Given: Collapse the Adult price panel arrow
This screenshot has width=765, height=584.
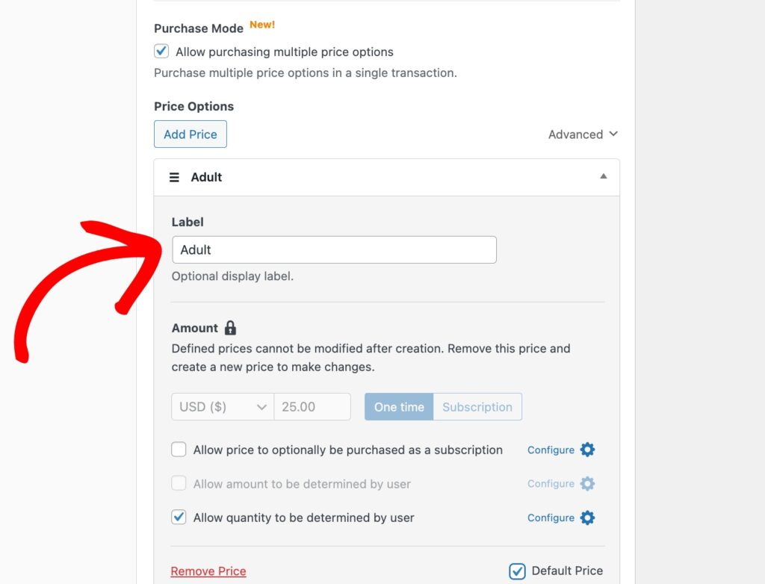Looking at the screenshot, I should click(604, 177).
